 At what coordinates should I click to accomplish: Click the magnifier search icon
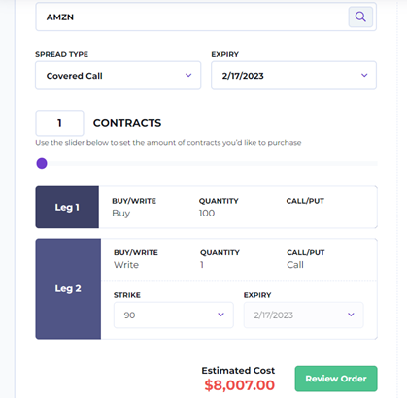click(360, 17)
